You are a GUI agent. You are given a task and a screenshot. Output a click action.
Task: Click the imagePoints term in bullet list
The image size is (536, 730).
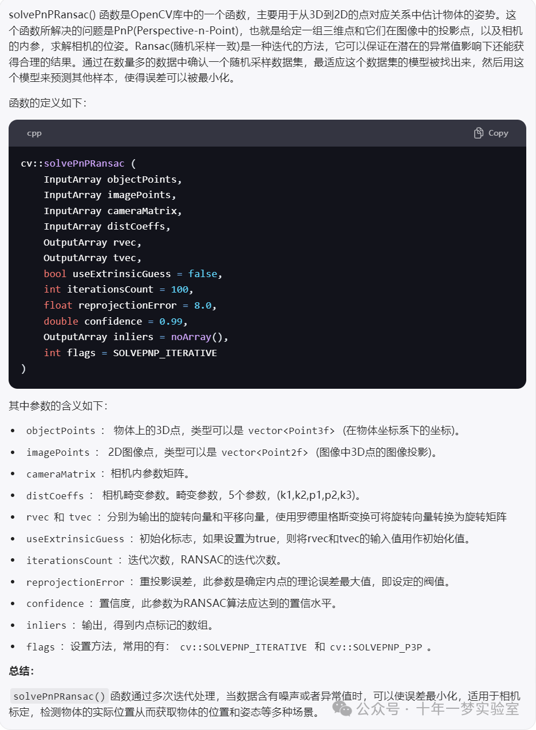58,452
